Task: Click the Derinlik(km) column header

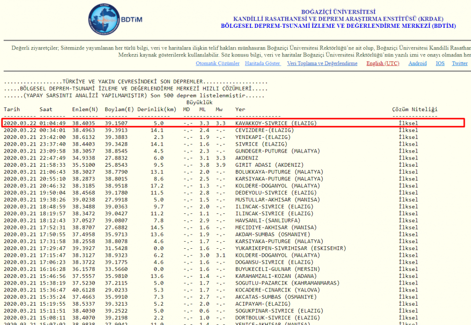Action: click(157, 109)
